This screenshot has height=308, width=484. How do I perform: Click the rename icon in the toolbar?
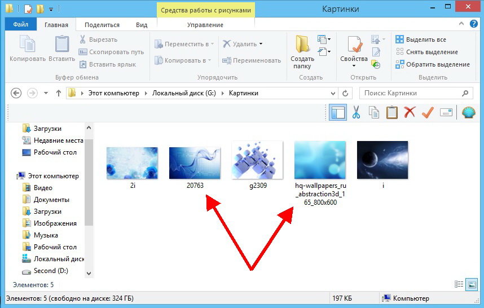tap(446, 112)
